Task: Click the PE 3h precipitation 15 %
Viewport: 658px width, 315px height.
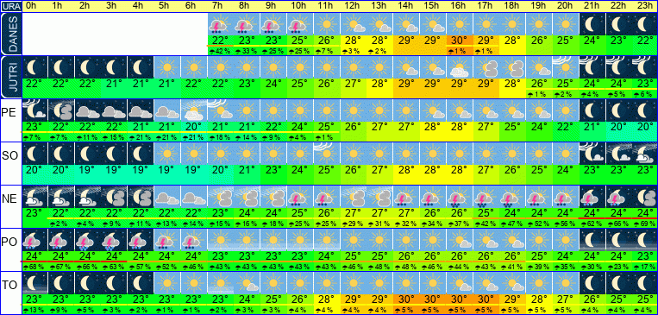Action: click(x=114, y=137)
